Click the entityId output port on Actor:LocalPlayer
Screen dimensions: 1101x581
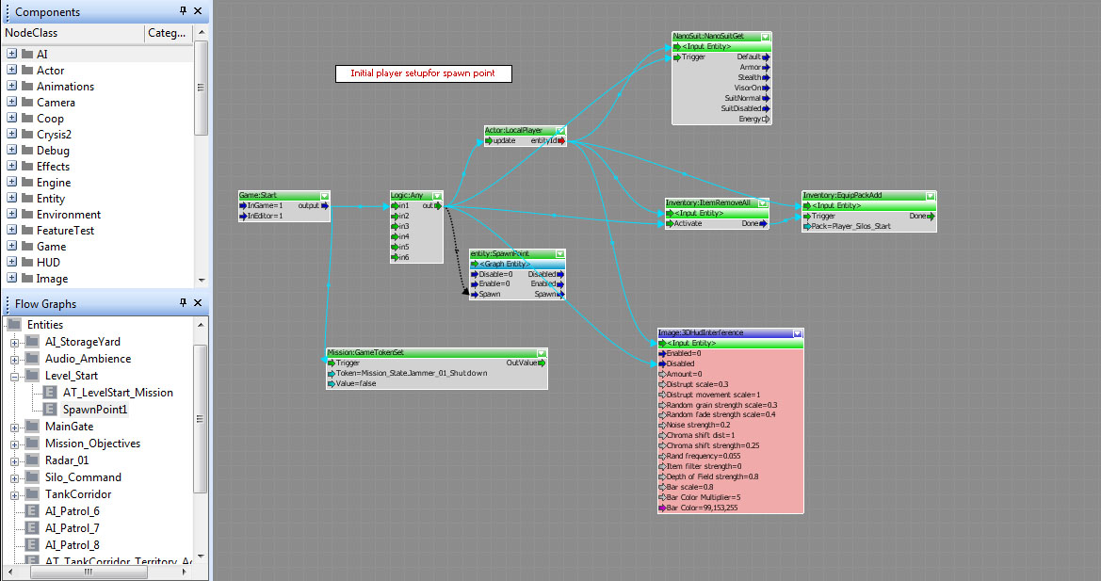(x=562, y=141)
